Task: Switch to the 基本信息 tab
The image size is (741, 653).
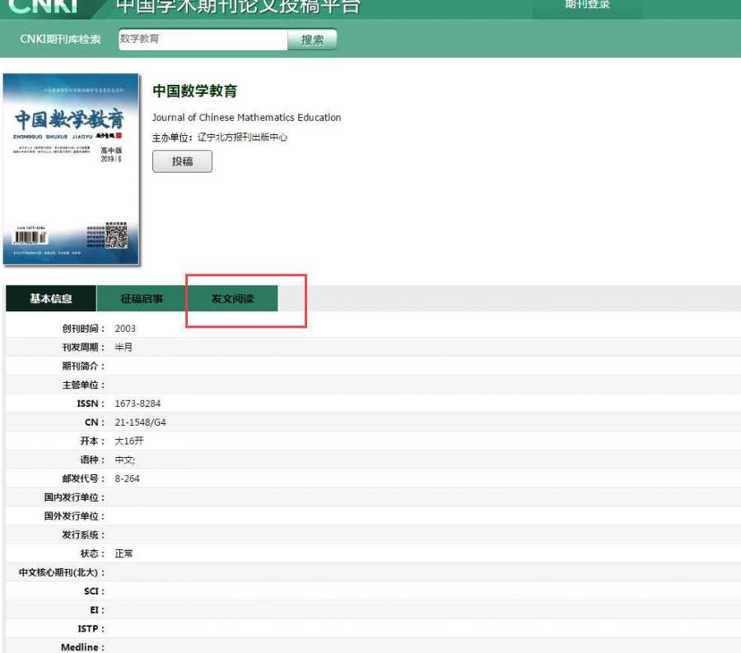Action: click(x=51, y=299)
